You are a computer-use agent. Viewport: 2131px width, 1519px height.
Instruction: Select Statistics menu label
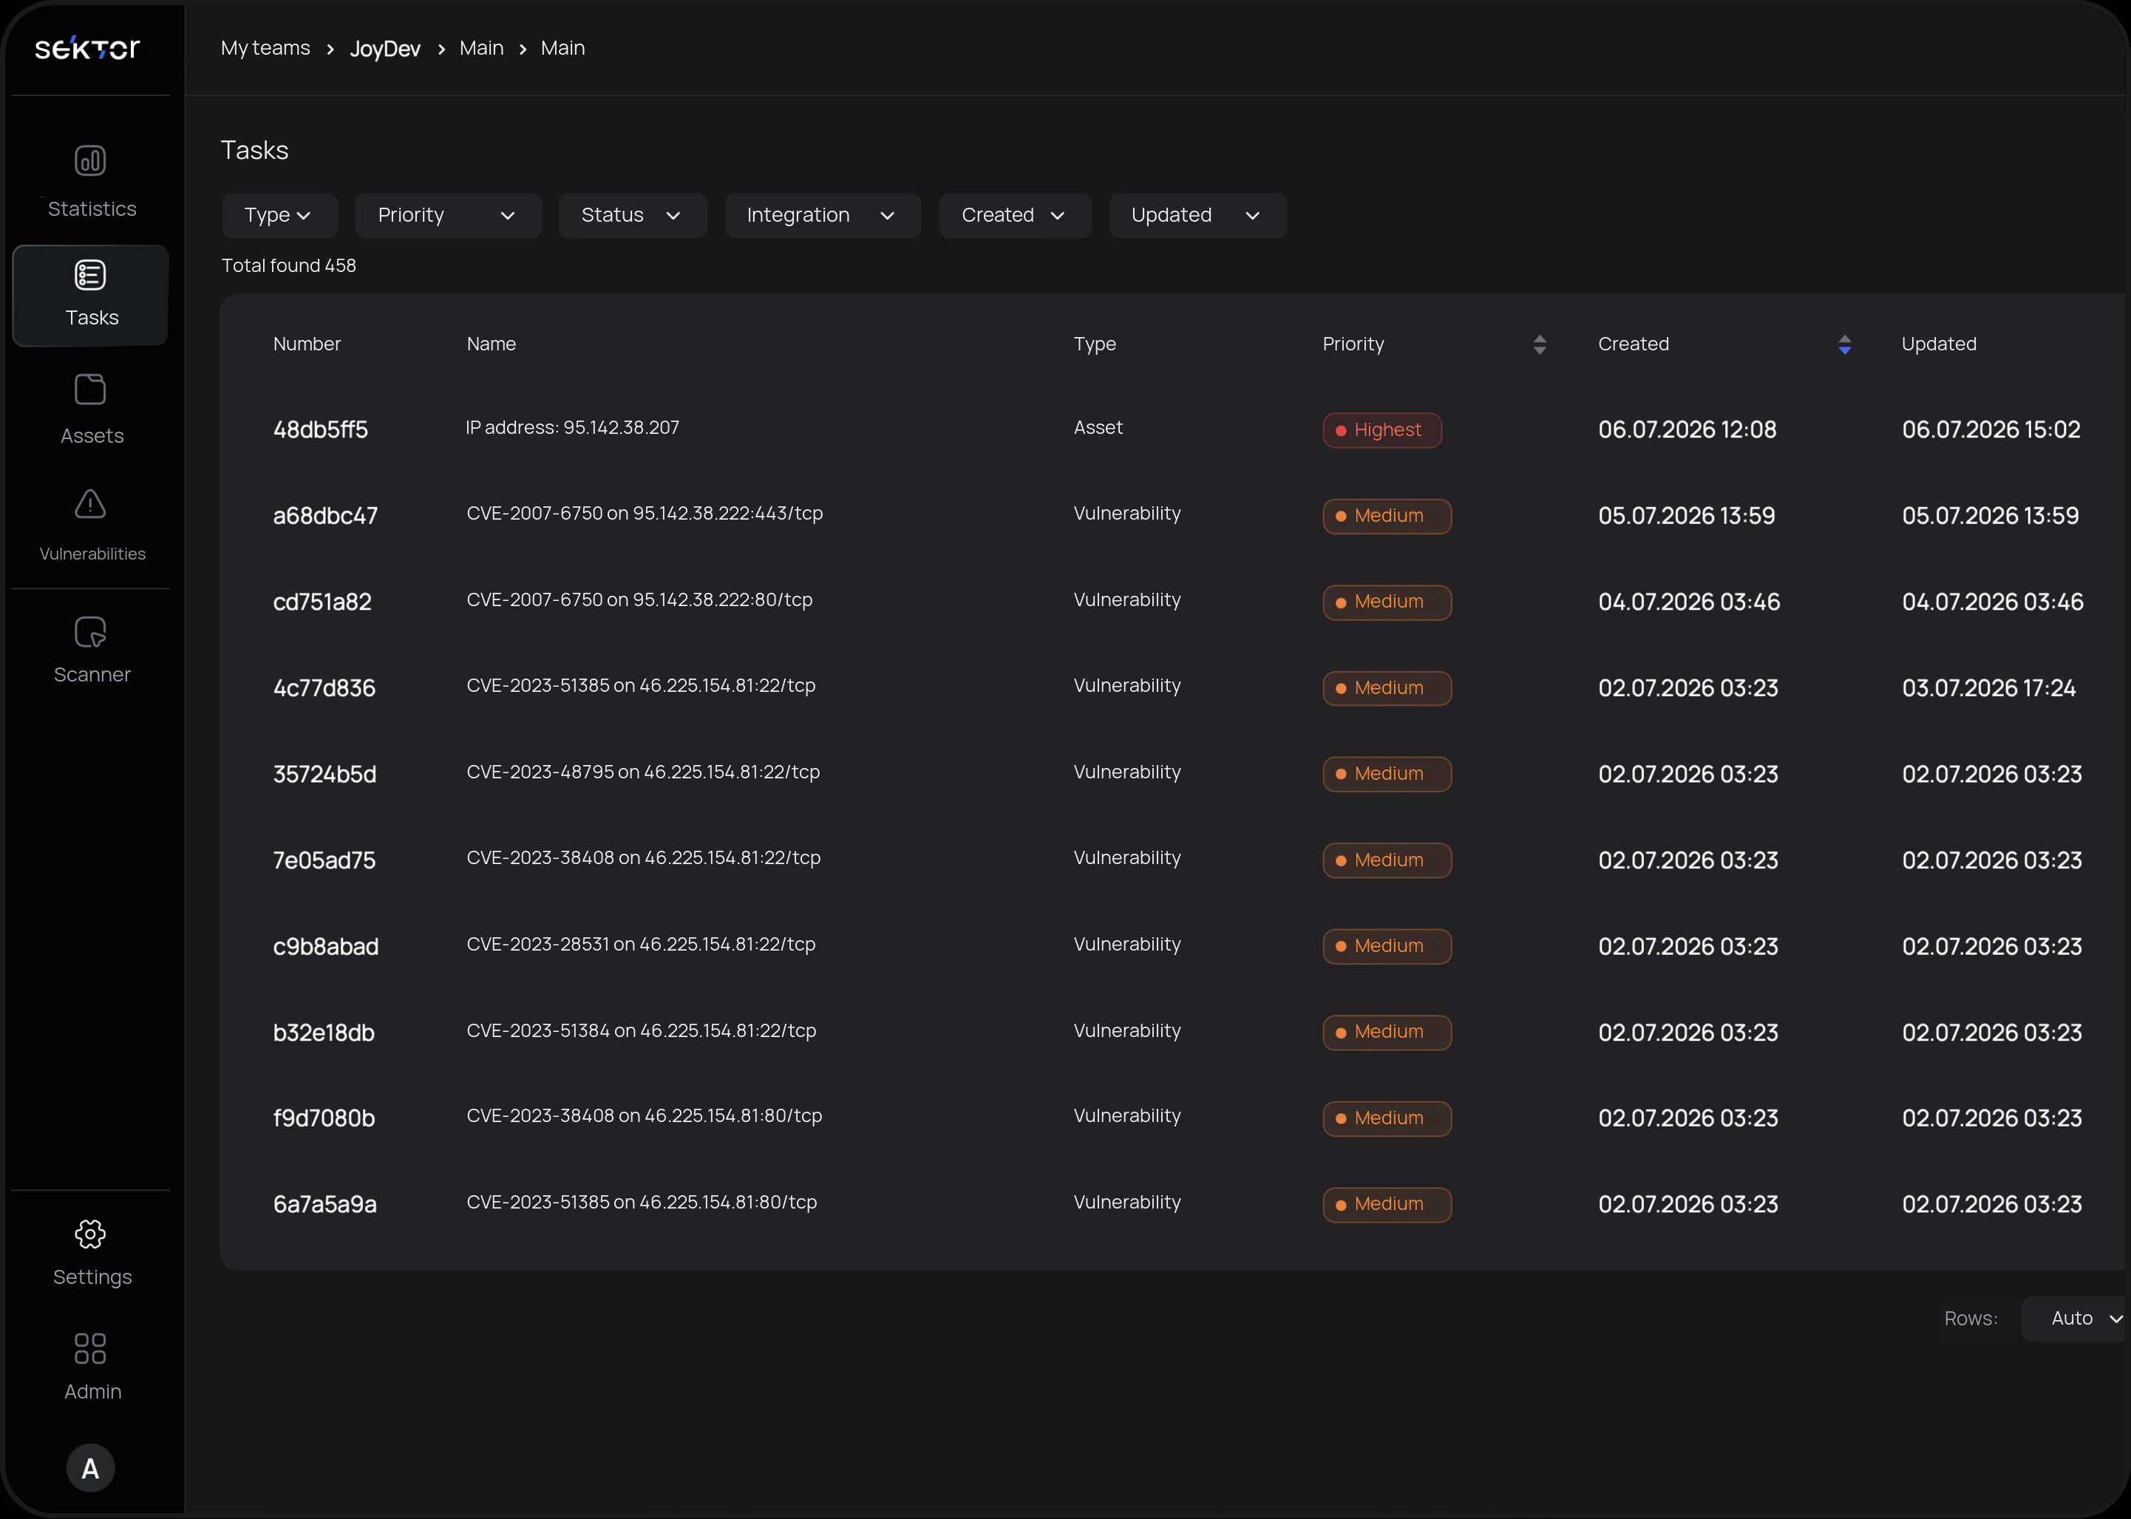92,208
